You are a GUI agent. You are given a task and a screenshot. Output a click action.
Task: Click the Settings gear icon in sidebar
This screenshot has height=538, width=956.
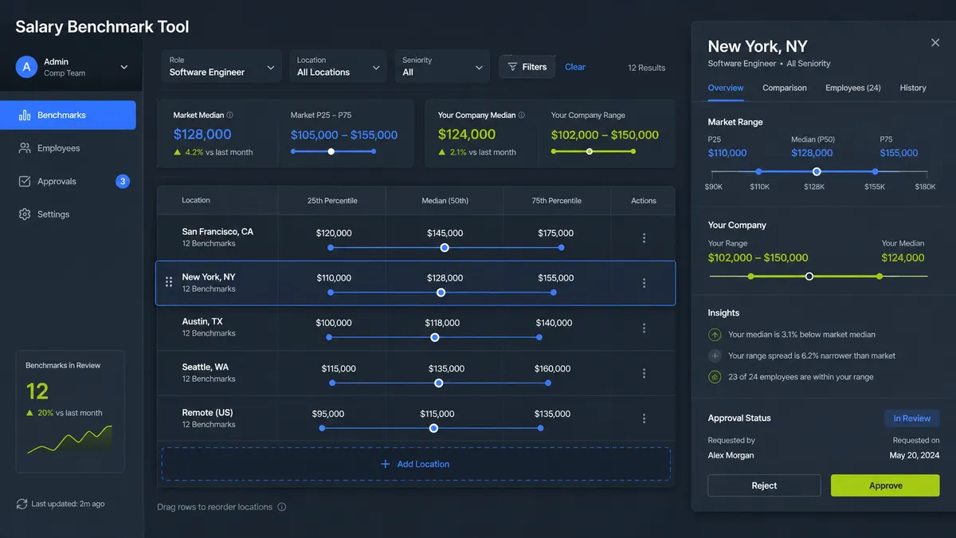[x=24, y=214]
